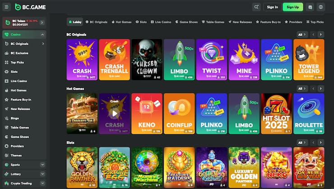Switch to the Hot Games tab
Screen dimensions: 334x189
pos(121,22)
